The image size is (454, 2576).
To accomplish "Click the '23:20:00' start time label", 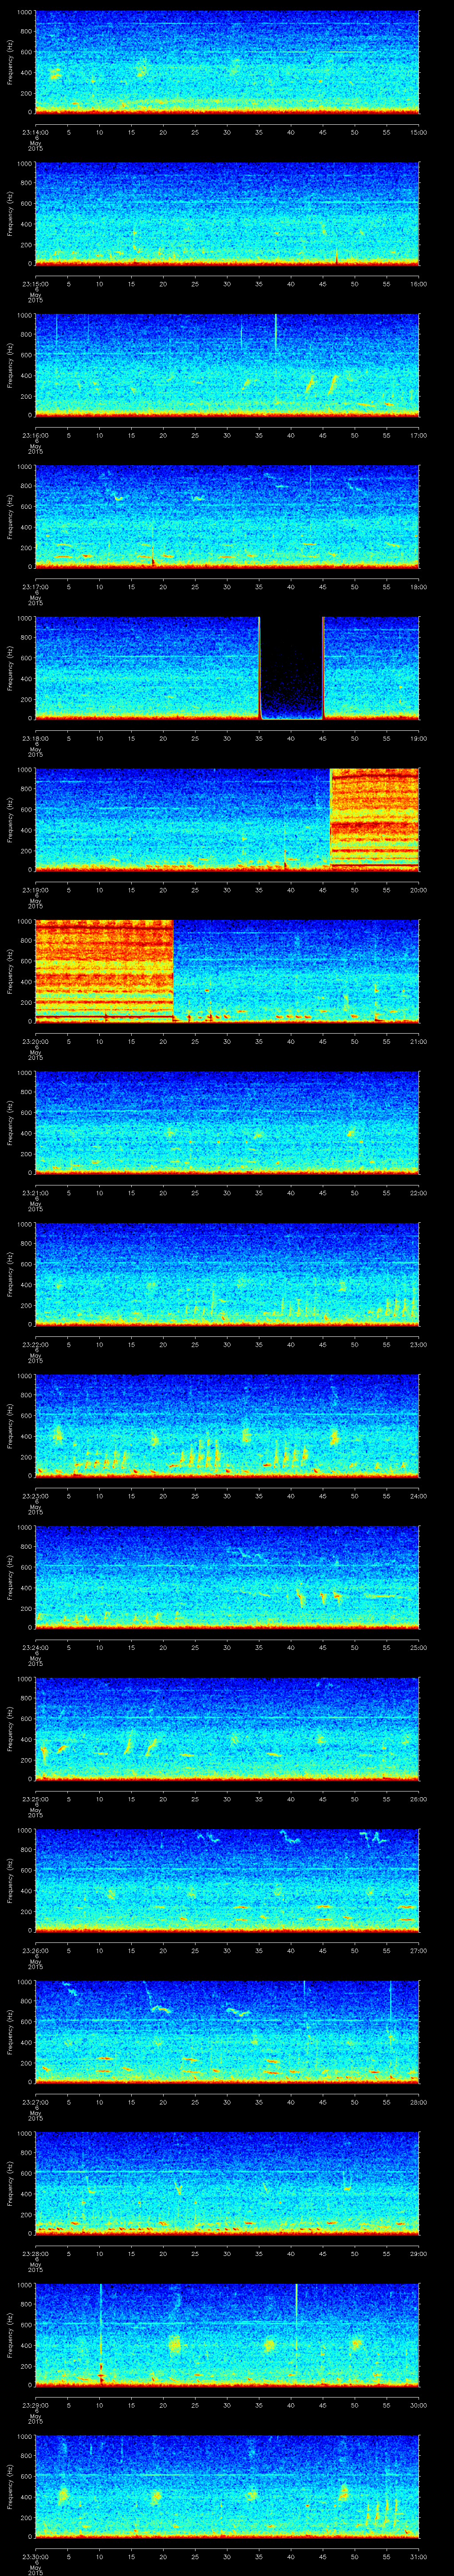I will (x=35, y=1041).
